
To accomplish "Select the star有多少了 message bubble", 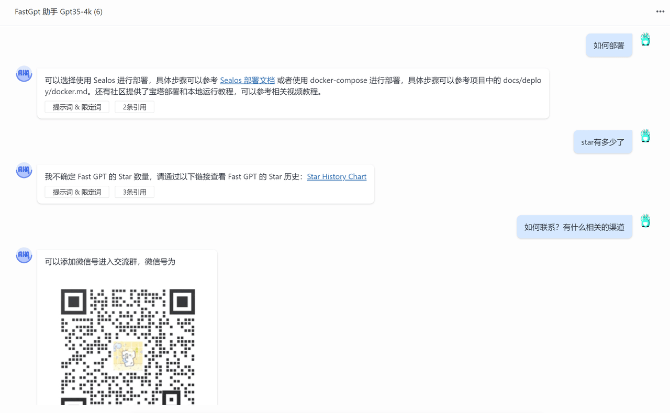I will (x=602, y=142).
